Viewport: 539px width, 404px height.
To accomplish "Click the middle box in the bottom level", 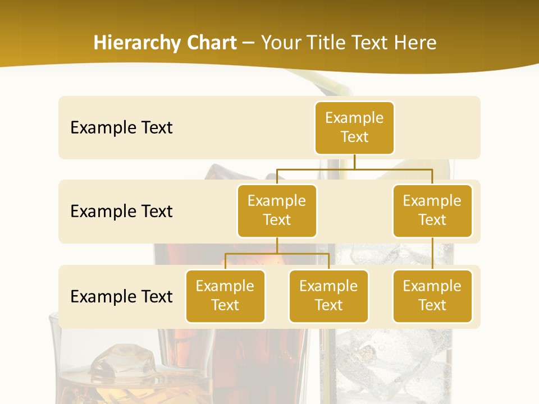I will [328, 296].
